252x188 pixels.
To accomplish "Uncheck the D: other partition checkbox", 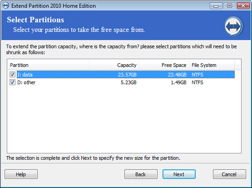I will (x=12, y=82).
